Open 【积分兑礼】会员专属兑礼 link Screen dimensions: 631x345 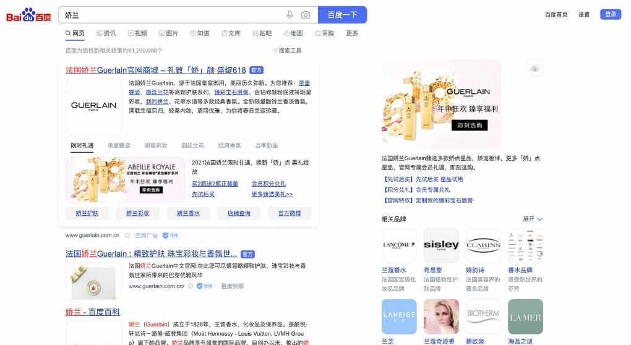coord(416,190)
